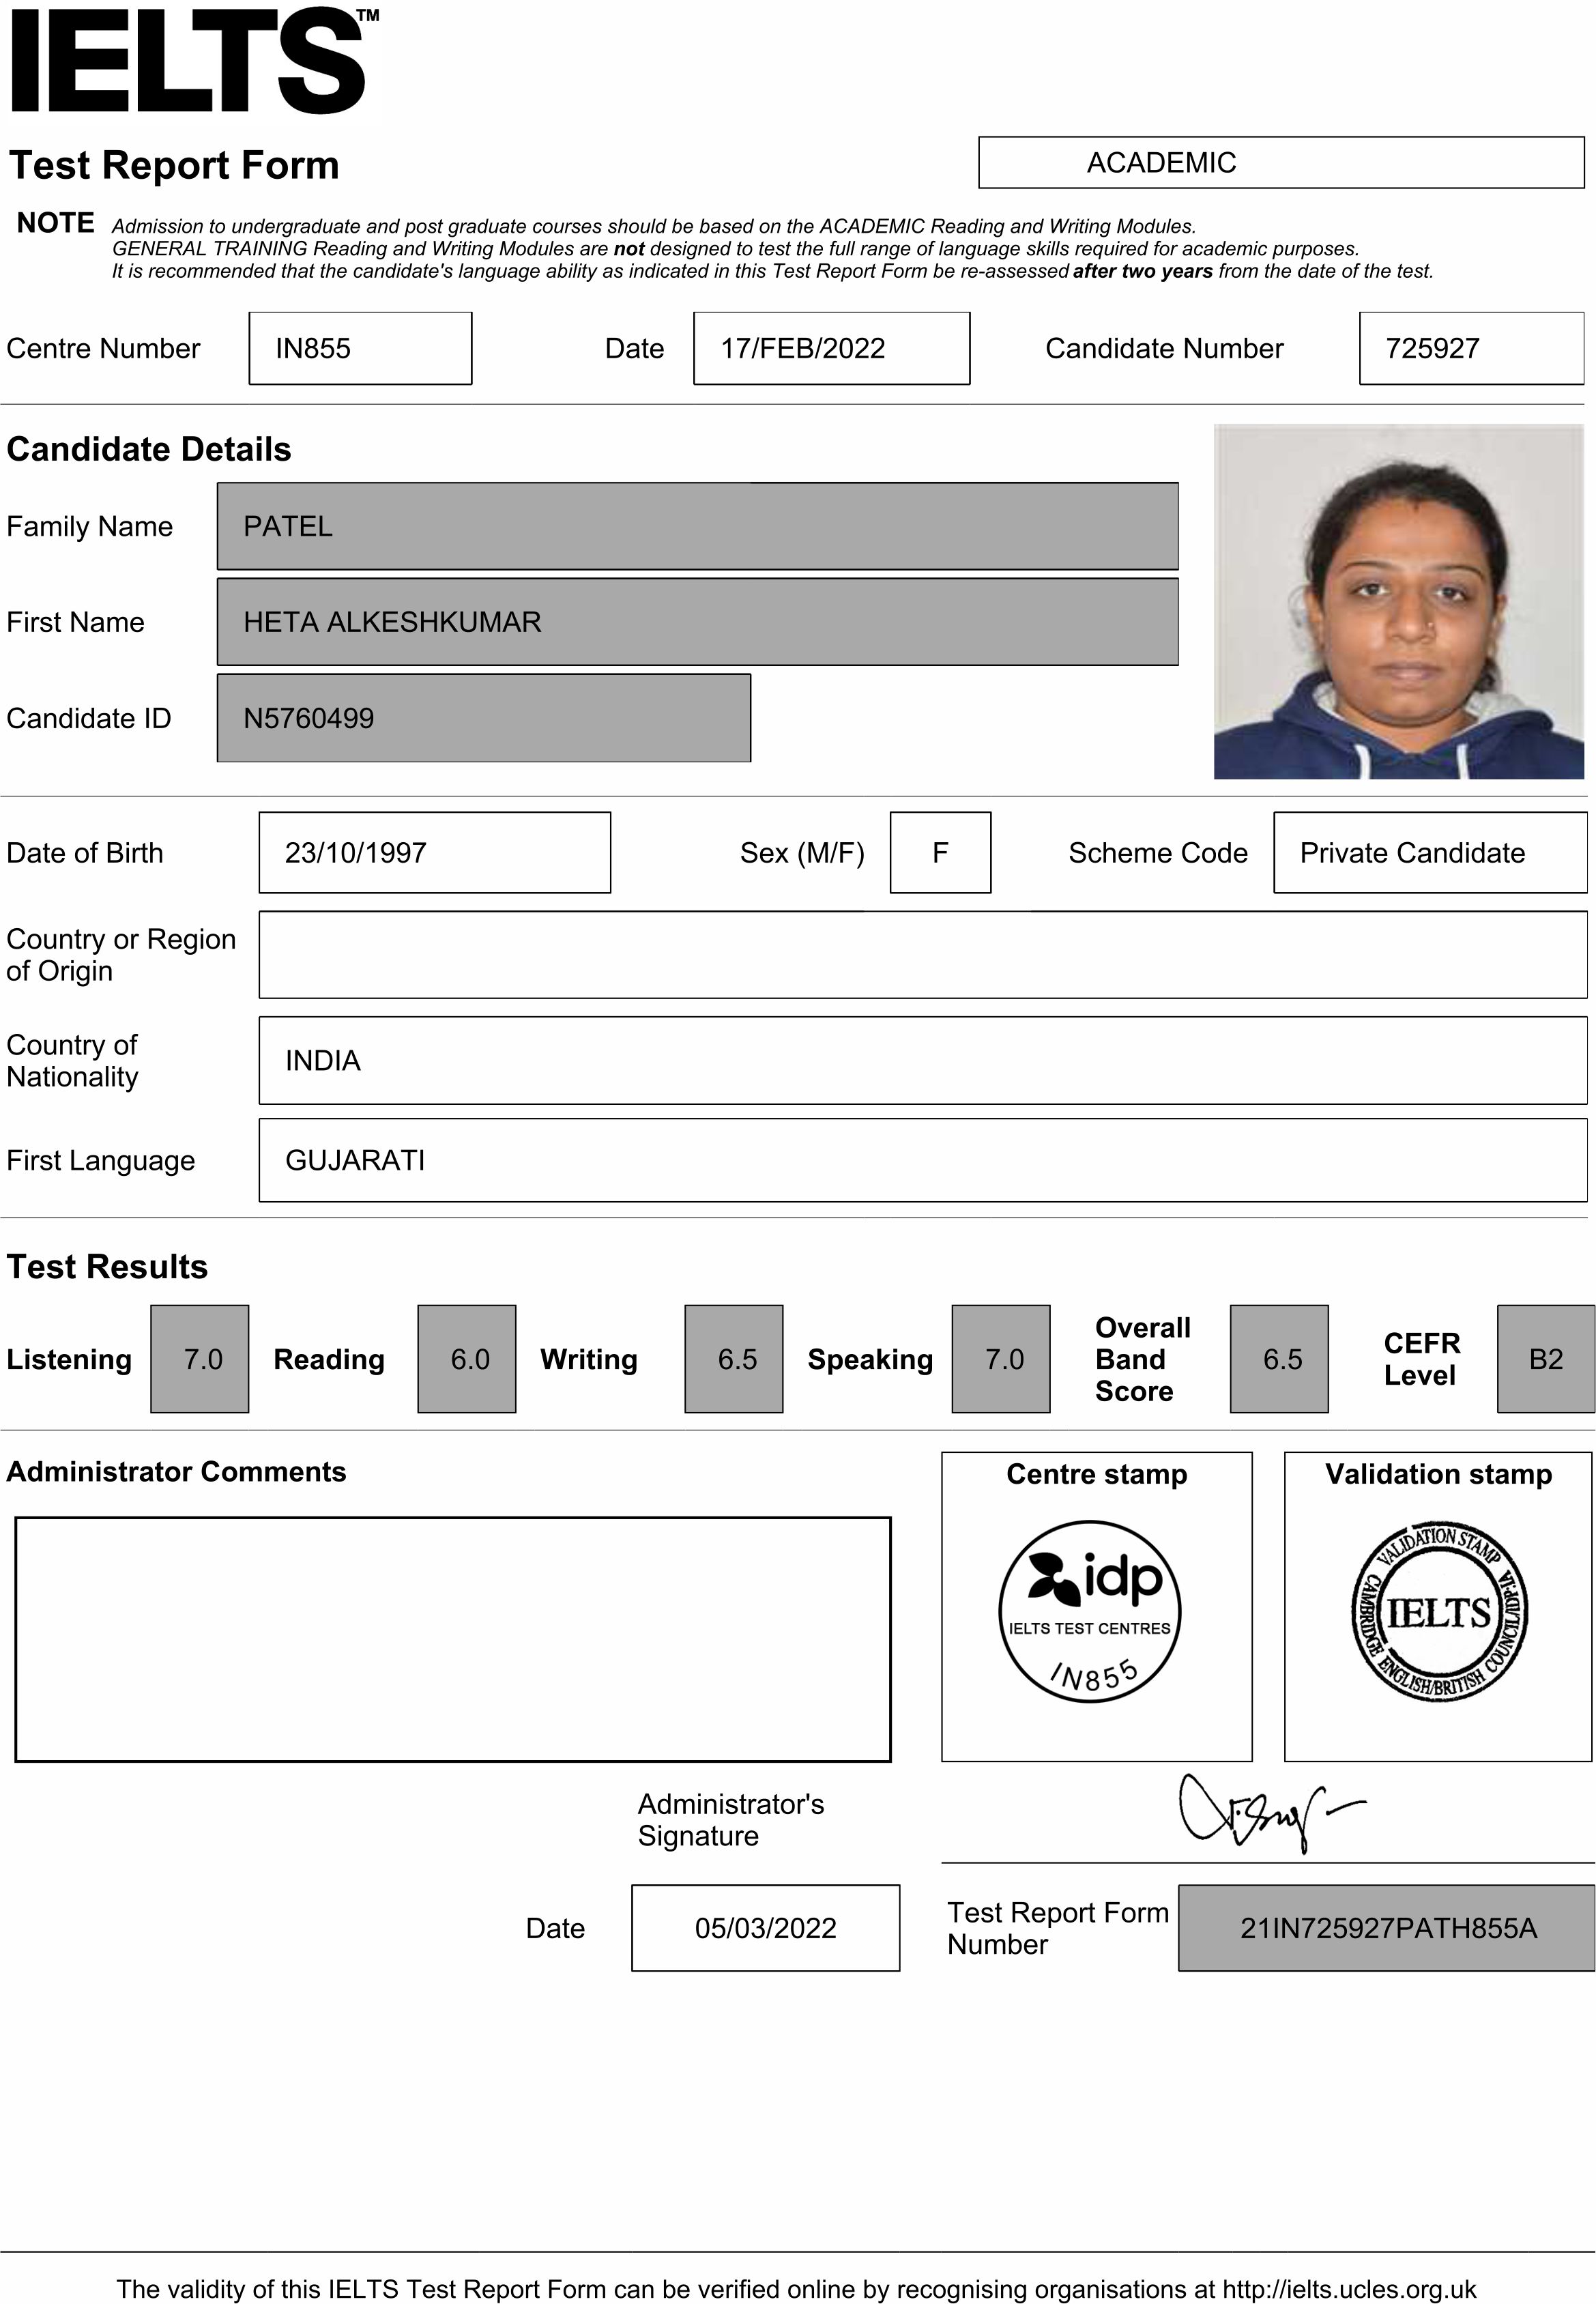Select the First Name field HETA ALKESHKUMAR

pos(697,622)
